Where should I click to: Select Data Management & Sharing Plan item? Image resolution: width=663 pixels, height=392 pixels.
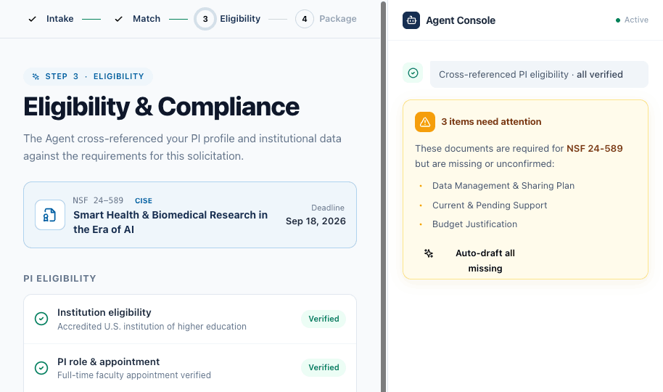[x=503, y=186]
